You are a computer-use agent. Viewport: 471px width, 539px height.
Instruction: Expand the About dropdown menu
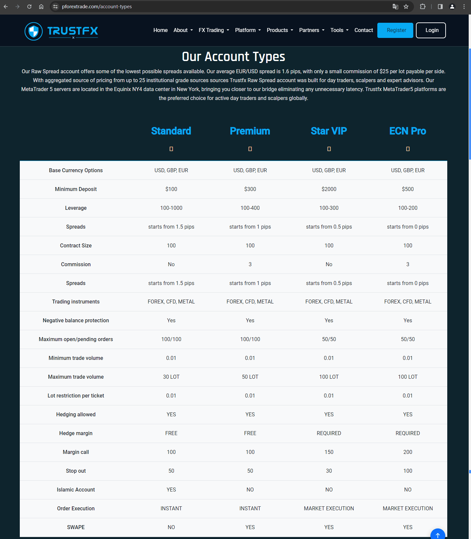click(183, 30)
